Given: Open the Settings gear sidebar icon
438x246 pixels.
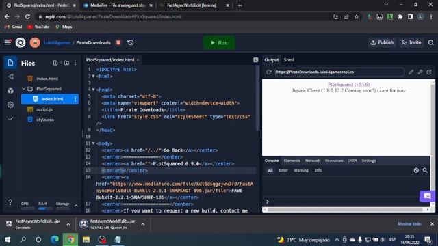Looking at the screenshot, I should (11, 105).
